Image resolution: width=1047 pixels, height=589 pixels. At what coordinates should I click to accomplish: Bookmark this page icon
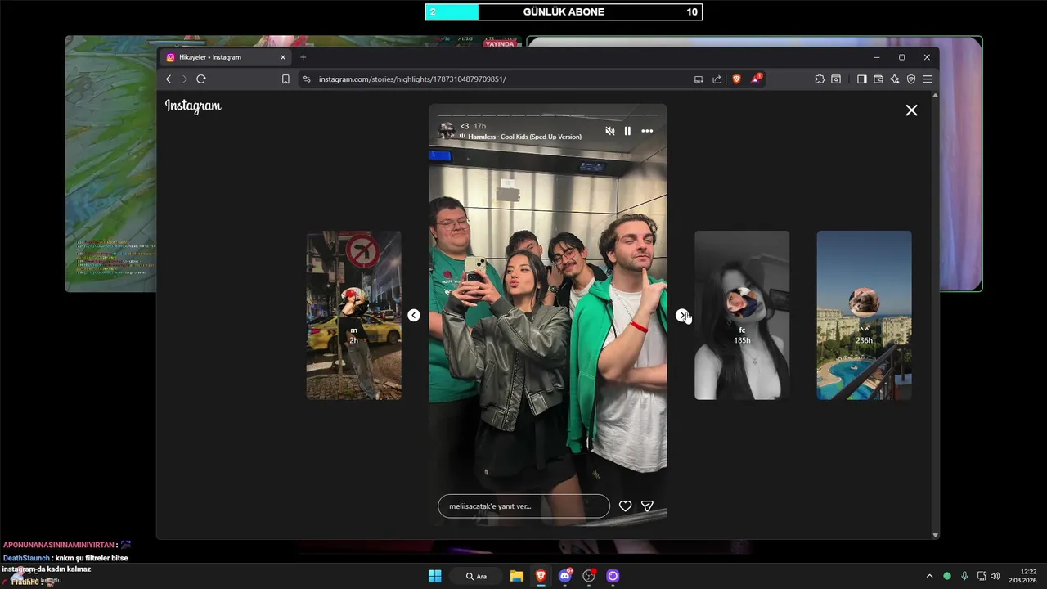[x=285, y=79]
